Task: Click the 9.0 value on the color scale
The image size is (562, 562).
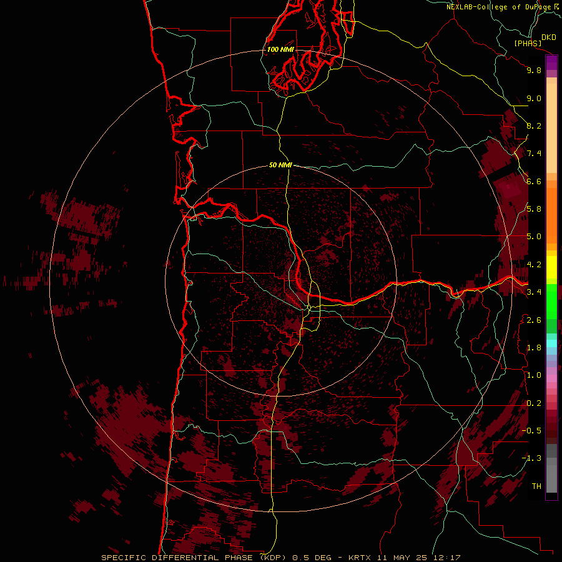Action: tap(534, 98)
